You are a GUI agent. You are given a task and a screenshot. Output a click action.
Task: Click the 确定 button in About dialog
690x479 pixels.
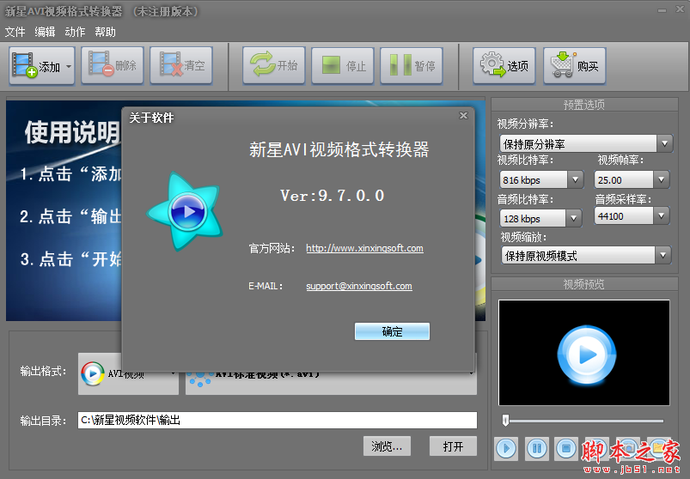click(392, 331)
